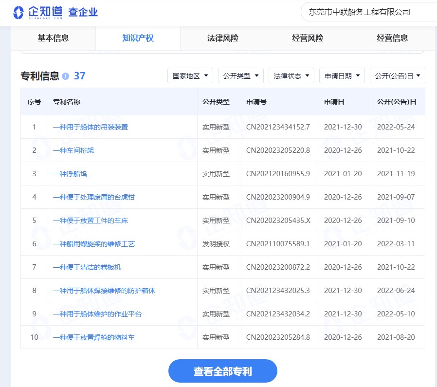Click application number CN202123432034.2
Viewport: 437px width, 387px height.
coord(278,314)
